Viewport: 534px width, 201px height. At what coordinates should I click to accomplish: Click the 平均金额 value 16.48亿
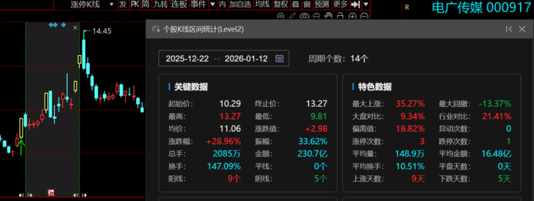pos(496,154)
